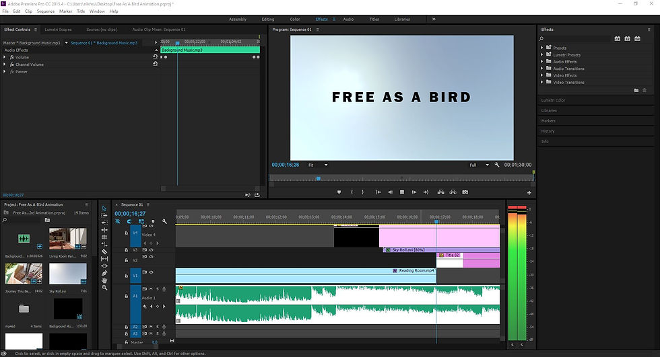The width and height of the screenshot is (660, 357).
Task: Select the Rate Stretch tool
Action: click(x=104, y=244)
